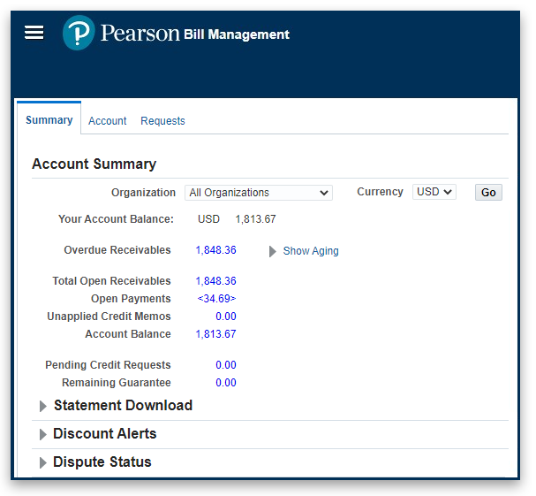Click the Open Payments <34.69> value
This screenshot has width=536, height=496.
coord(216,299)
